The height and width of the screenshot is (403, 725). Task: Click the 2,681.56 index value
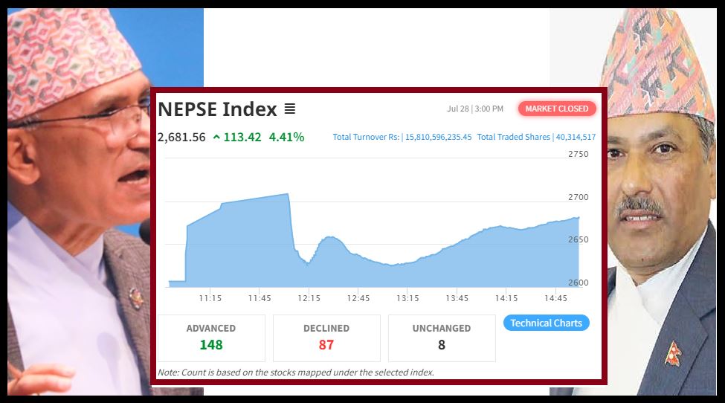point(181,137)
